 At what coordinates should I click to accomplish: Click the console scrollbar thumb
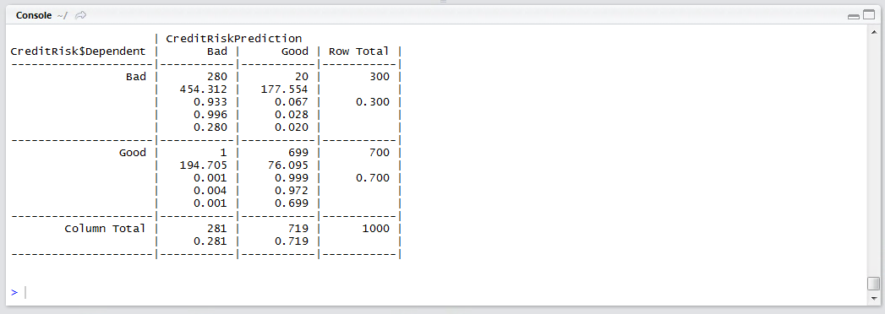coord(874,283)
